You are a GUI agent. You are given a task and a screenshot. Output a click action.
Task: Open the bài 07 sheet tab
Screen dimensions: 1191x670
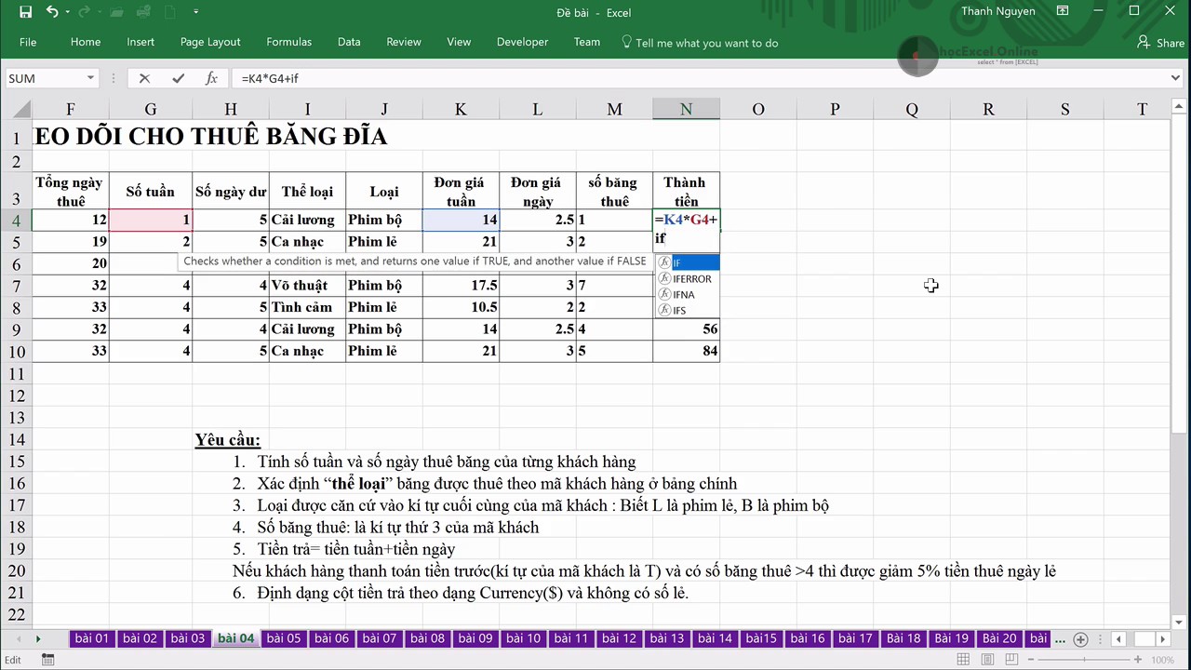click(380, 638)
